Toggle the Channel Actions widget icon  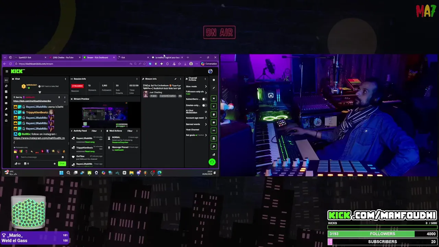click(214, 139)
